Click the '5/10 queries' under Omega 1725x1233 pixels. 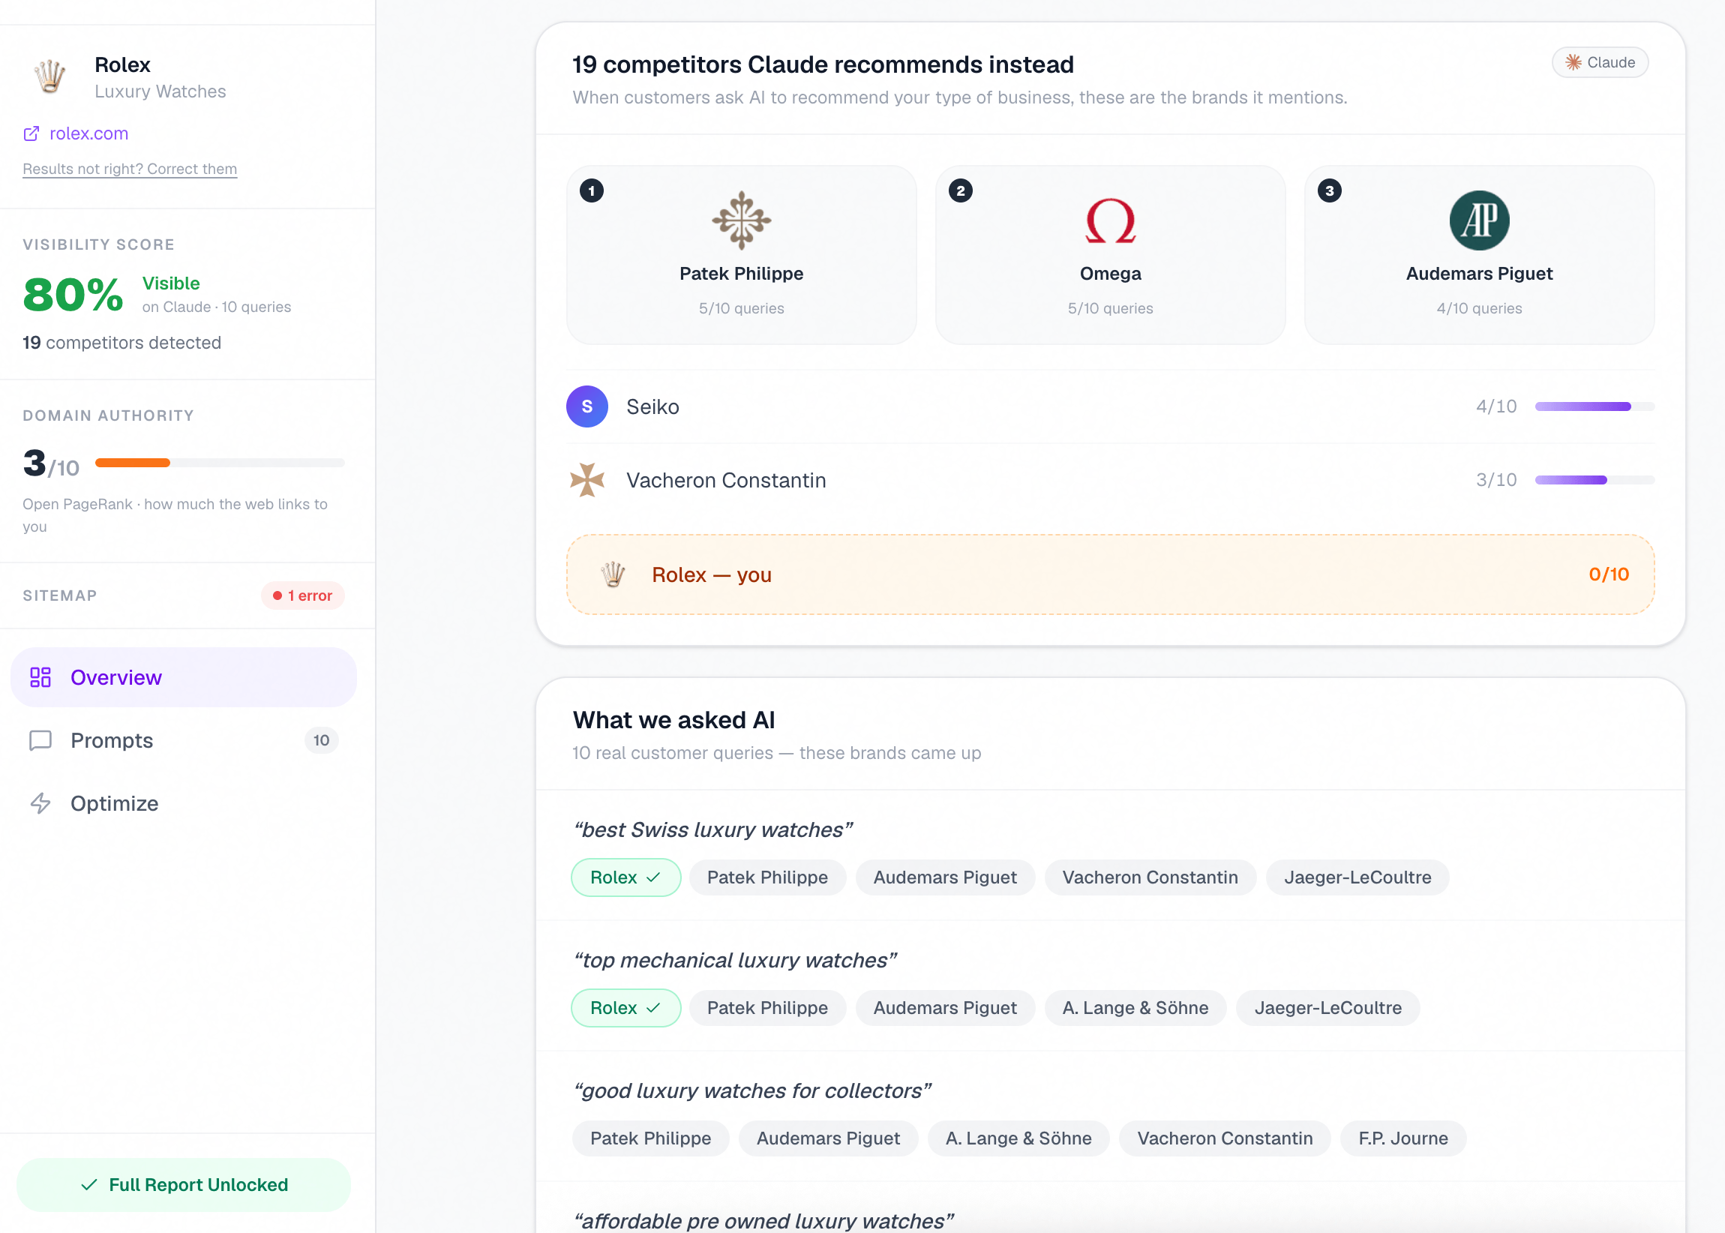click(x=1110, y=308)
